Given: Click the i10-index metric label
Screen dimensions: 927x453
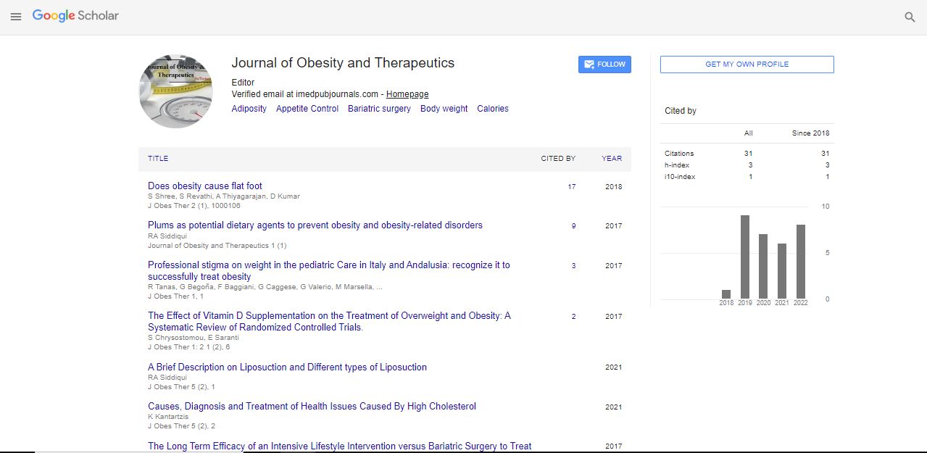Looking at the screenshot, I should (x=680, y=177).
